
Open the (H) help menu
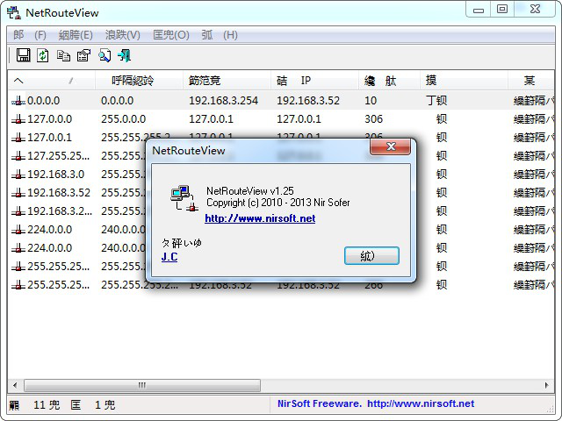click(220, 35)
